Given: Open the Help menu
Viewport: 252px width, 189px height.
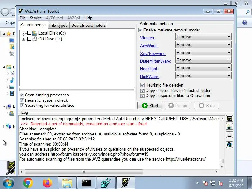Looking at the screenshot, I should click(88, 18).
